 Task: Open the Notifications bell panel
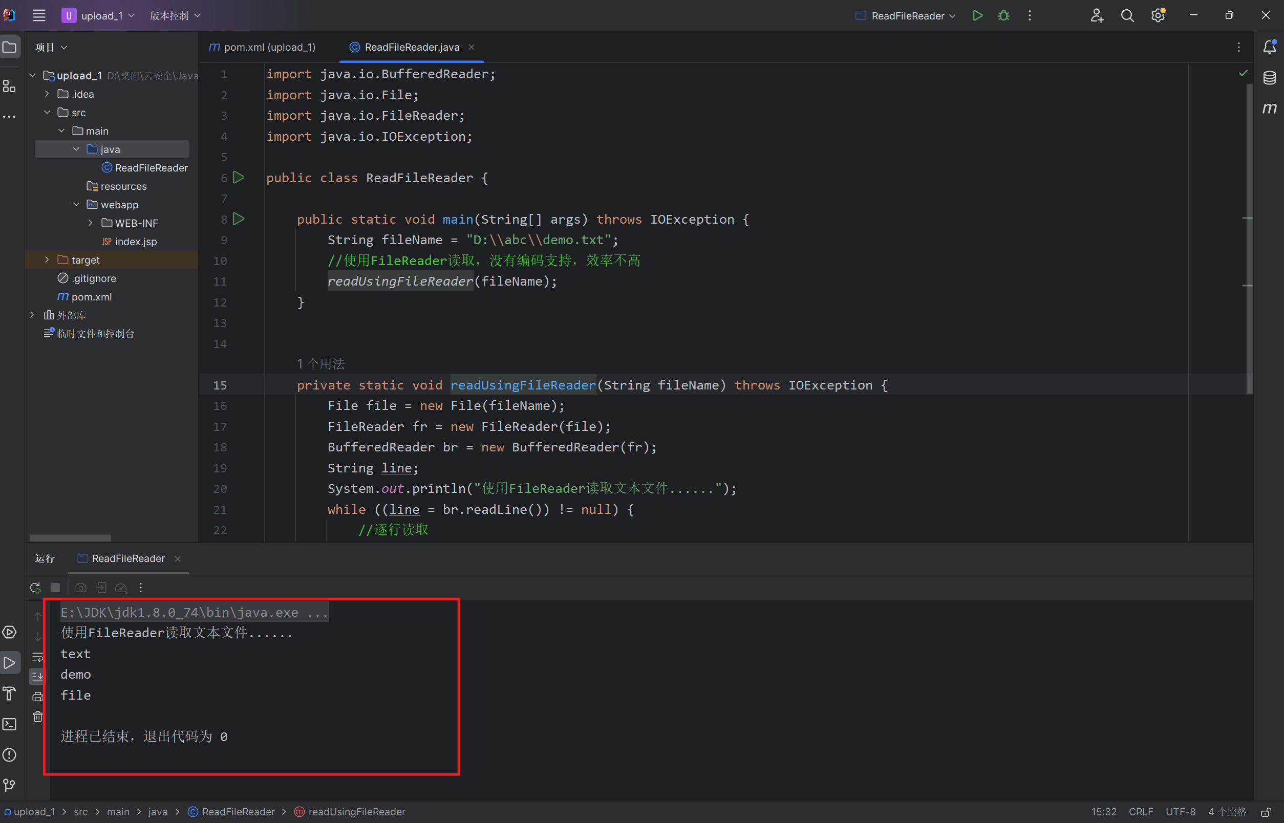1269,47
